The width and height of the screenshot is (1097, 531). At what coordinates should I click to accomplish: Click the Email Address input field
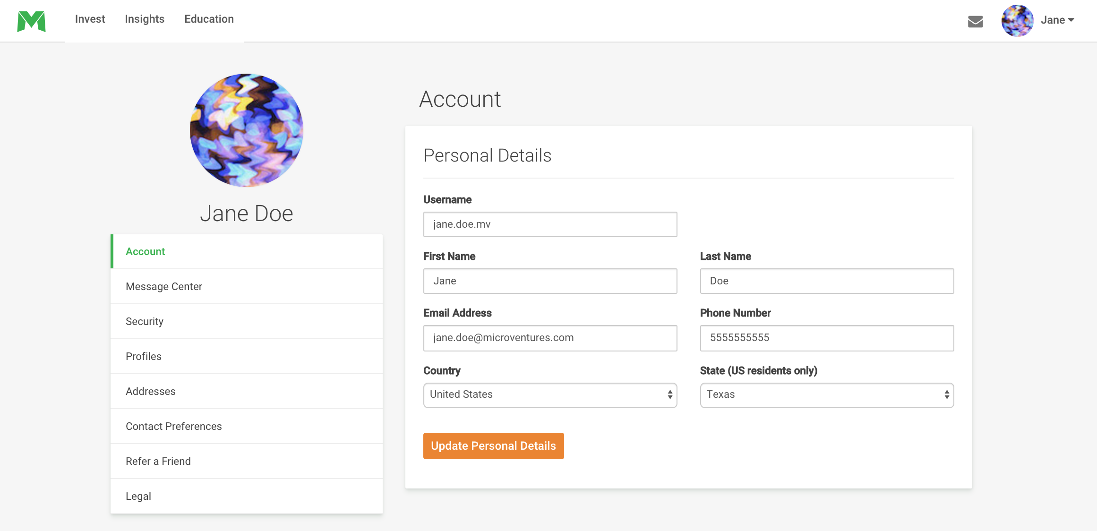550,338
